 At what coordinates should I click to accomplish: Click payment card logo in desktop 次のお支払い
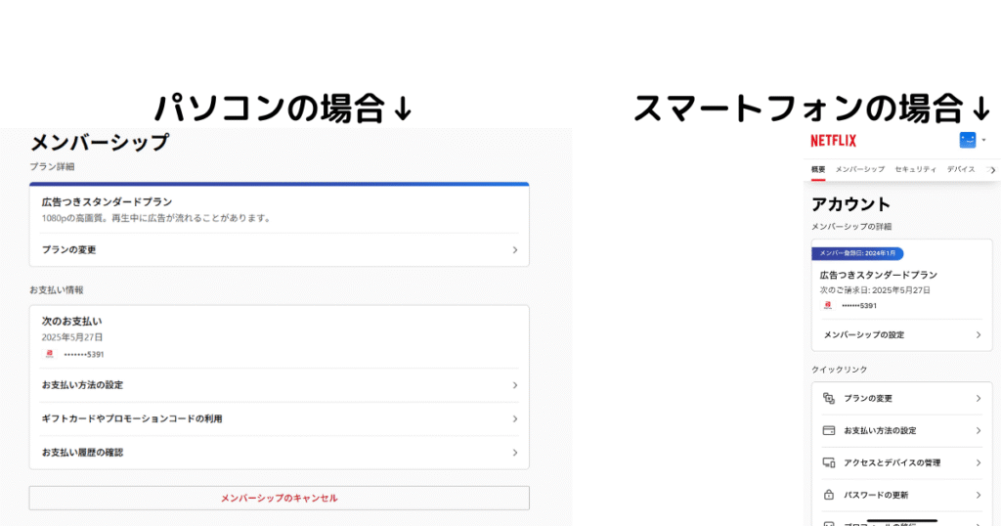coord(49,354)
